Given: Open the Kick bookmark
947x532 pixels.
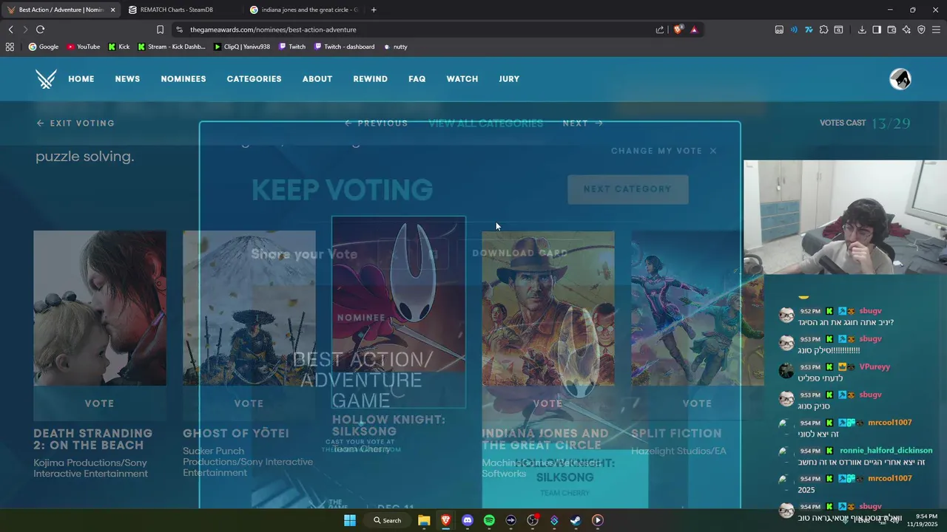Looking at the screenshot, I should coord(118,47).
